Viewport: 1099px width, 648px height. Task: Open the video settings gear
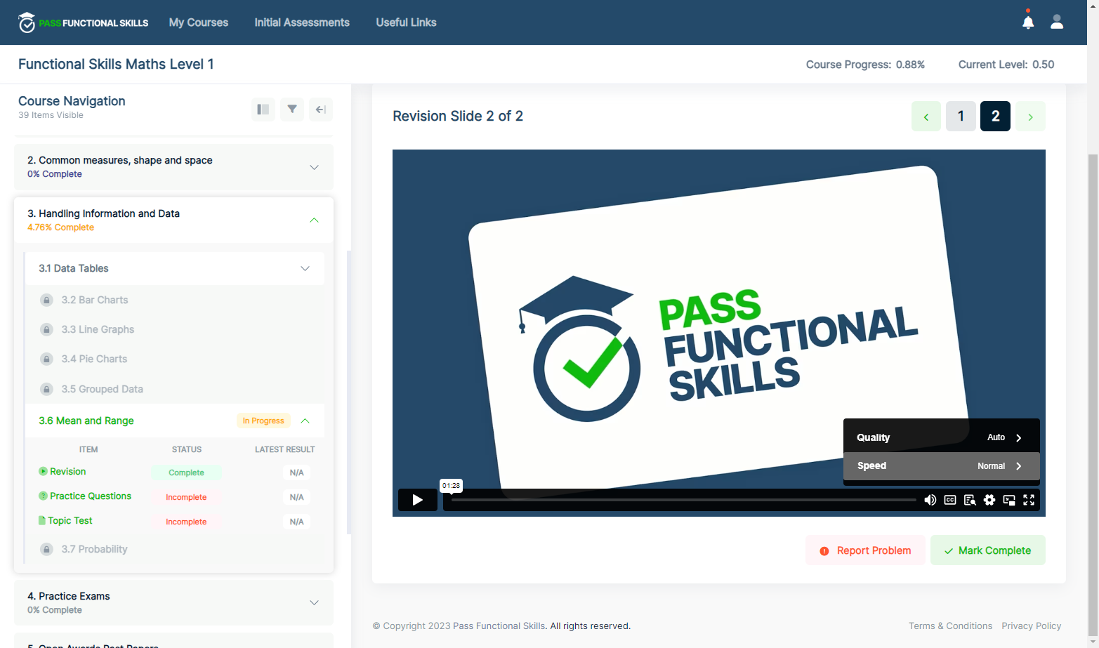[x=989, y=500]
